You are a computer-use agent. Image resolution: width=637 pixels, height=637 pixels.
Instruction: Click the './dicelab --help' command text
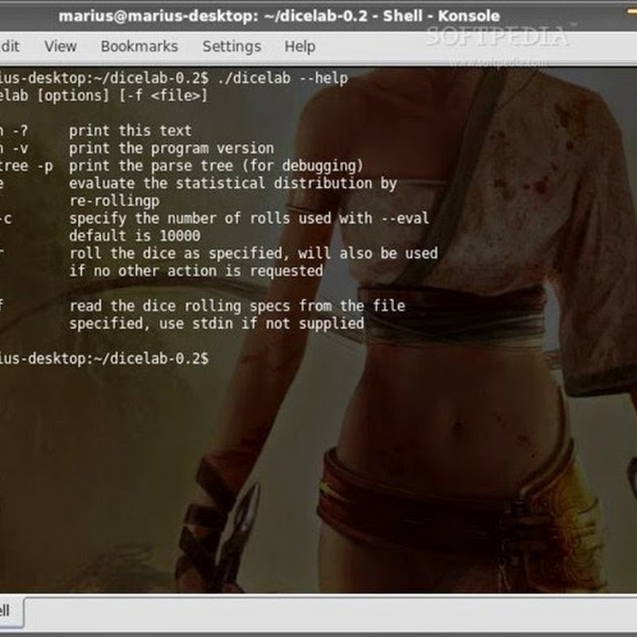coord(283,77)
